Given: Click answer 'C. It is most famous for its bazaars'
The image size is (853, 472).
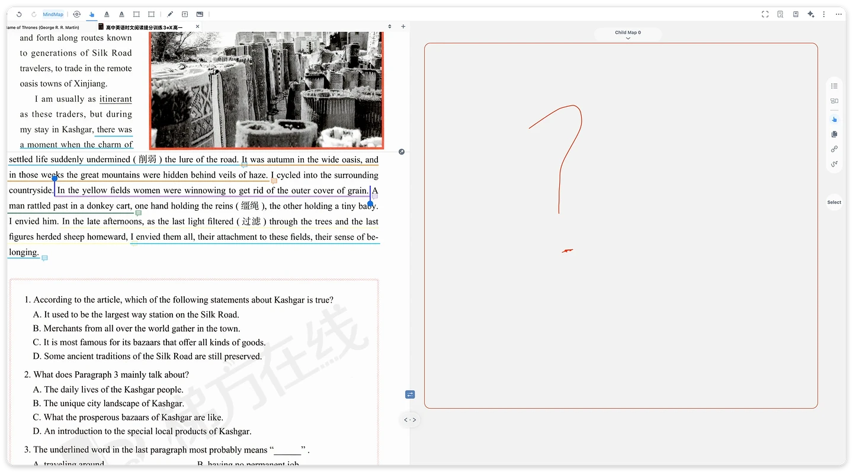Looking at the screenshot, I should (149, 342).
